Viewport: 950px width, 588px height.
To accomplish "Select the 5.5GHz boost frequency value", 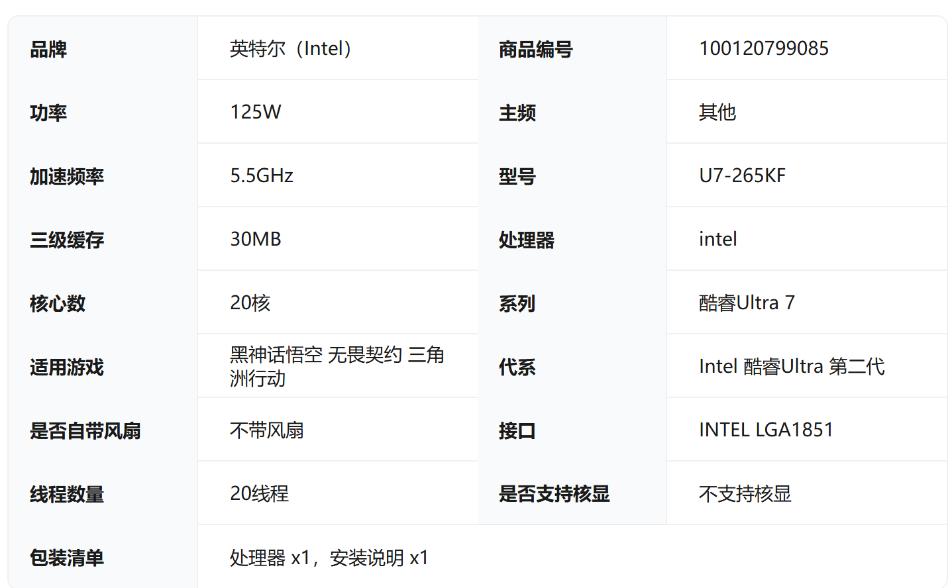I will point(261,176).
